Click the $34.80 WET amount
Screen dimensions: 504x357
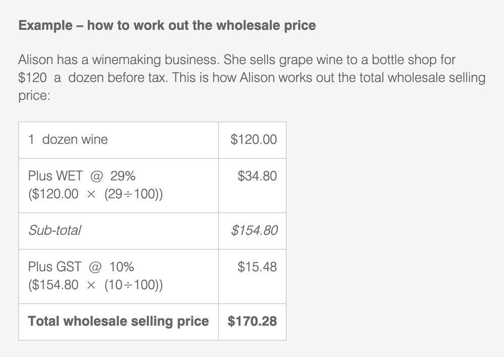[257, 176]
